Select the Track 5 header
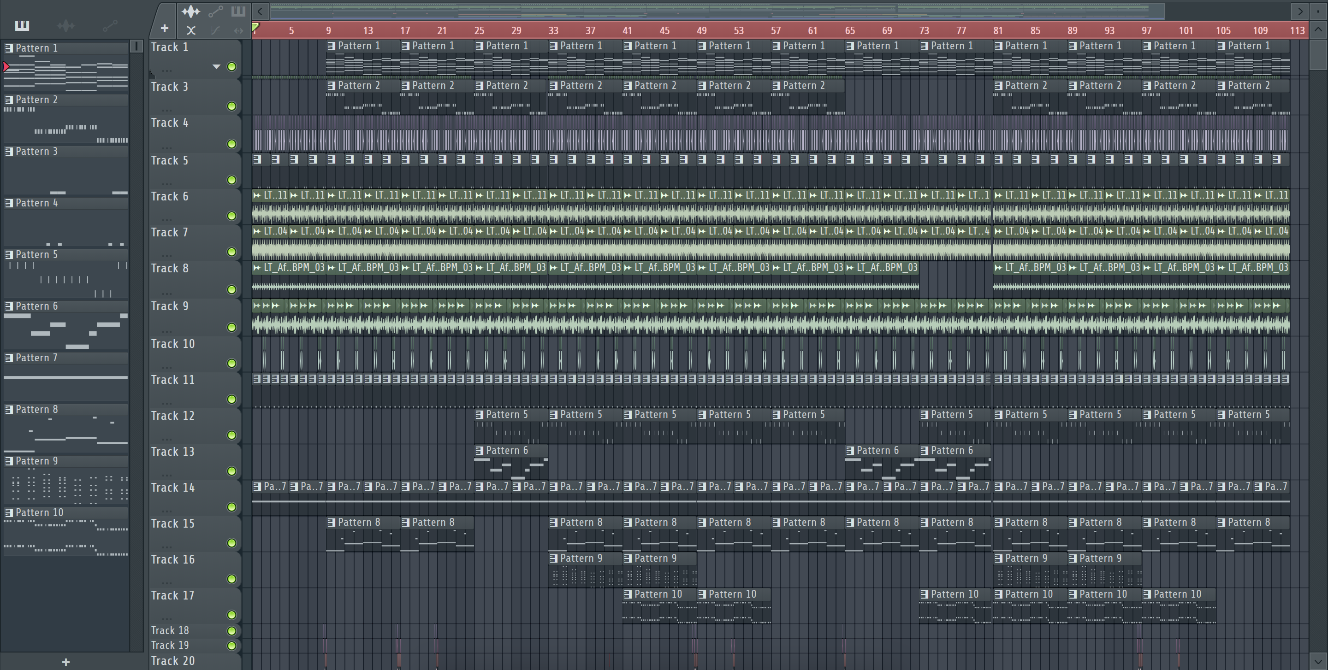The height and width of the screenshot is (670, 1328). (x=195, y=170)
